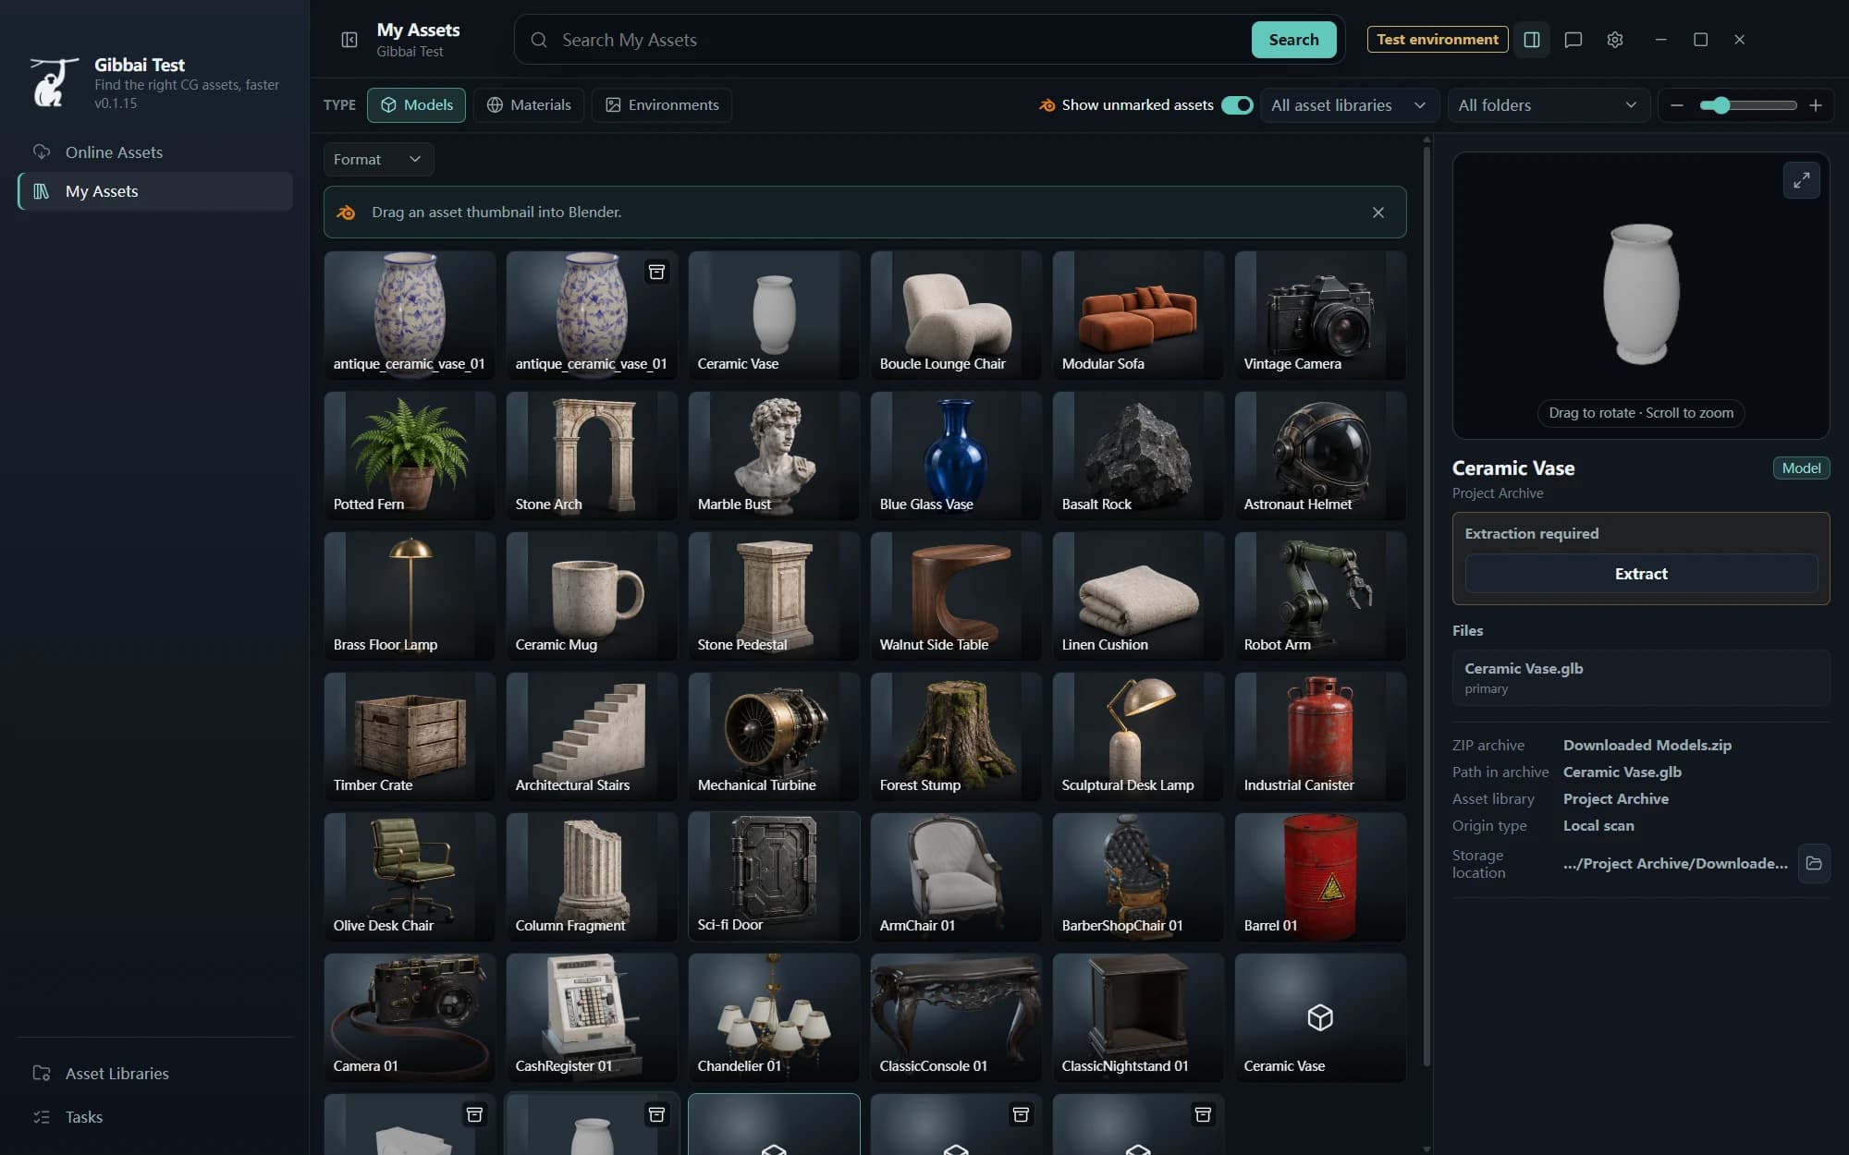The height and width of the screenshot is (1155, 1849).
Task: Open All asset libraries dropdown
Action: [x=1349, y=105]
